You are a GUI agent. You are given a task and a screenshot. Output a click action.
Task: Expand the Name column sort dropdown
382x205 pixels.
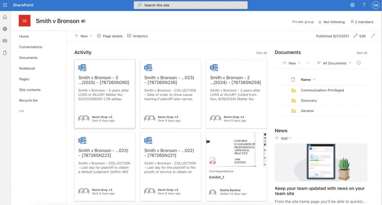coord(309,79)
